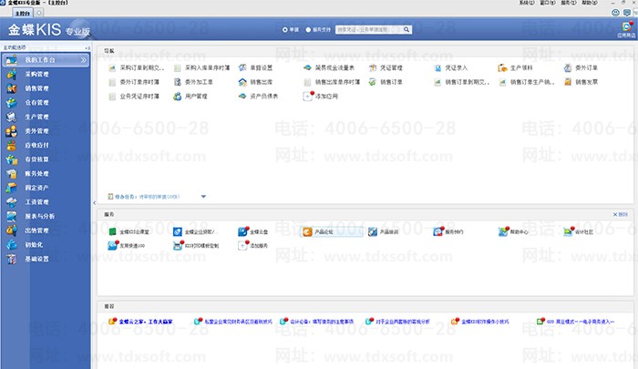Switch to the 主控台 tab

(24, 14)
